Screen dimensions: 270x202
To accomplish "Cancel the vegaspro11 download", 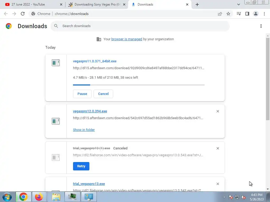I will pyautogui.click(x=103, y=94).
